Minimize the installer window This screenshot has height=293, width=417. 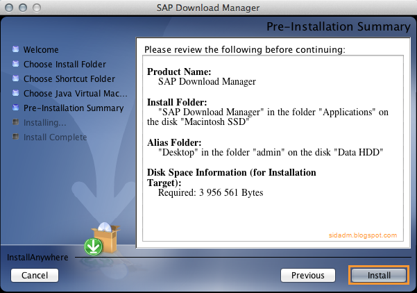(x=23, y=8)
